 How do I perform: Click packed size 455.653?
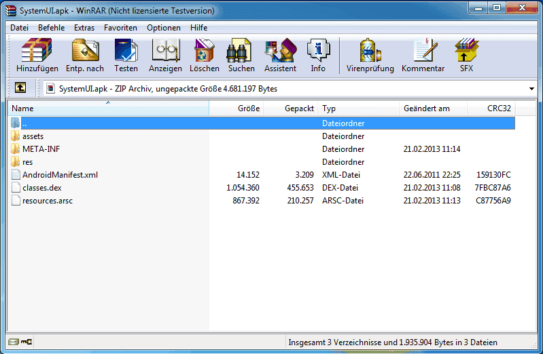click(300, 188)
